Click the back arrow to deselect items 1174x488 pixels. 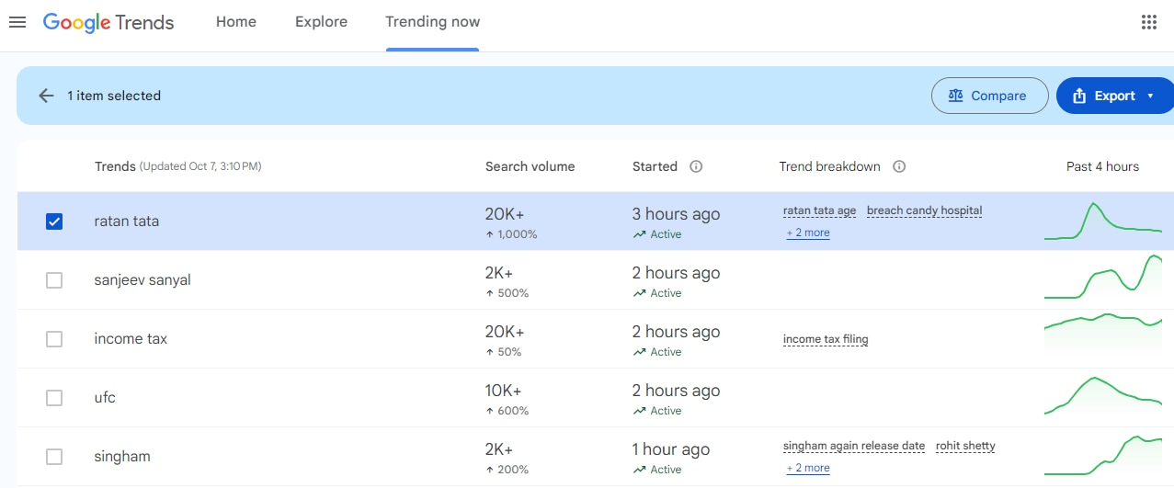(x=46, y=96)
